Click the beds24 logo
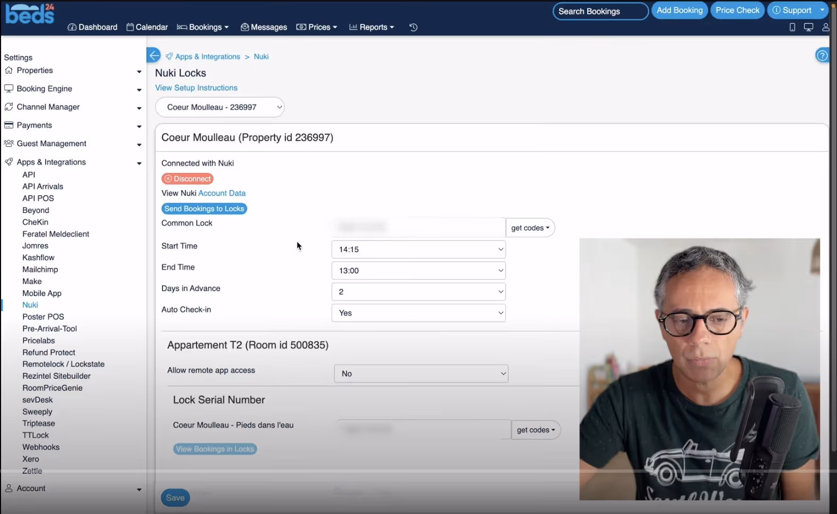 tap(30, 13)
